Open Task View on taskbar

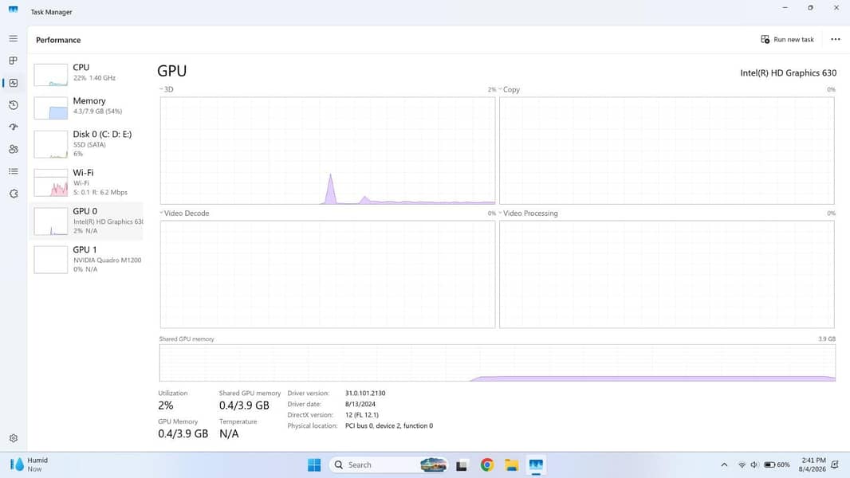[x=462, y=465]
